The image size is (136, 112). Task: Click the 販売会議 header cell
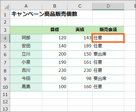108,30
